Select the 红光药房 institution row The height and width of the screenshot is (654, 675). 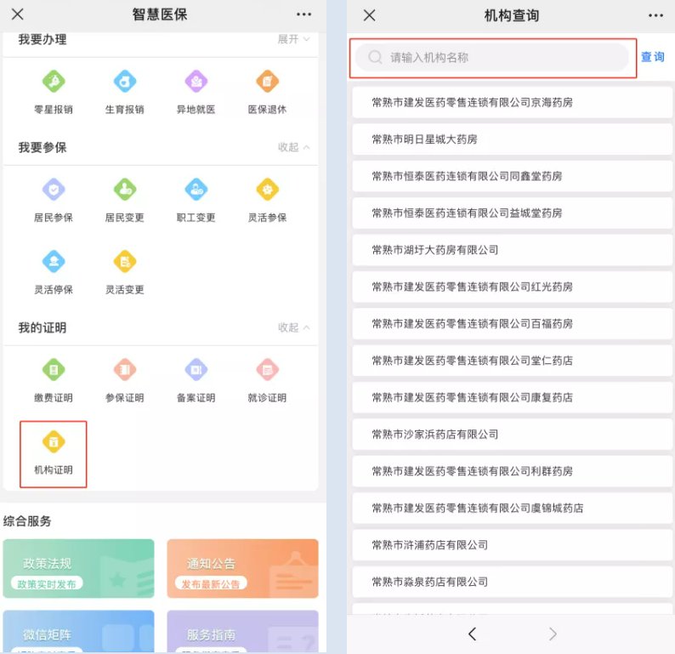point(513,287)
